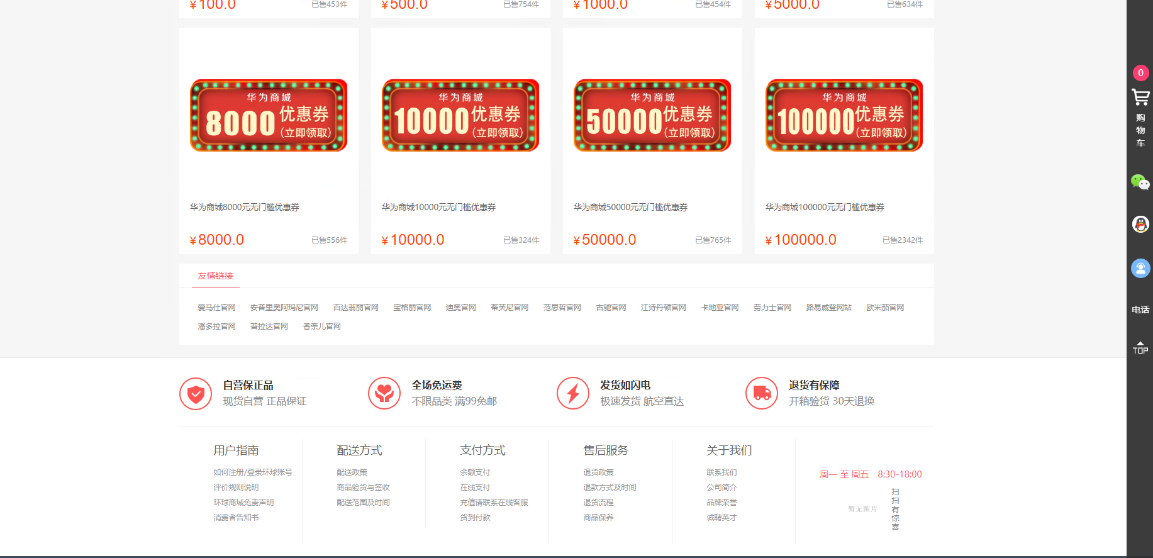This screenshot has height=558, width=1153.
Task: Click the TOP back-to-top icon
Action: [1140, 348]
